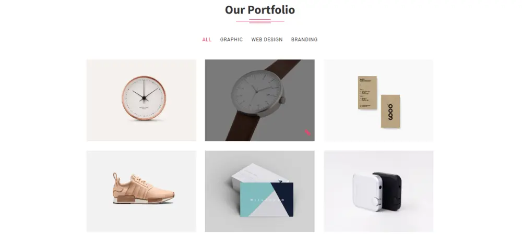Filter portfolio by GRAPHIC
This screenshot has width=522, height=234.
[231, 40]
